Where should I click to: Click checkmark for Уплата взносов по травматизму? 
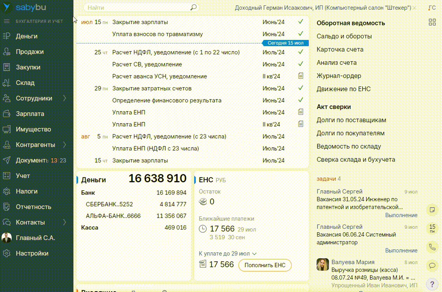[300, 34]
